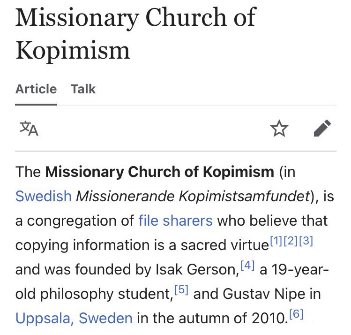
Task: Click the name Isak Gerson
Action: 197,269
